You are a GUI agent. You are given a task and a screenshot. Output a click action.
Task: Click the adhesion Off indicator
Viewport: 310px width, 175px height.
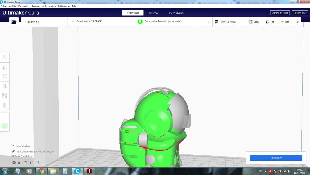point(285,22)
